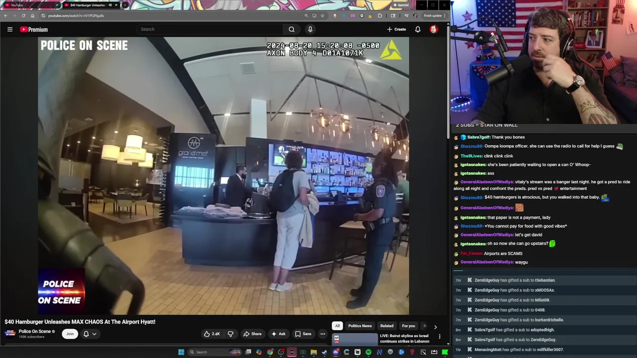Click chat username The9Lives
The height and width of the screenshot is (358, 637).
point(471,156)
